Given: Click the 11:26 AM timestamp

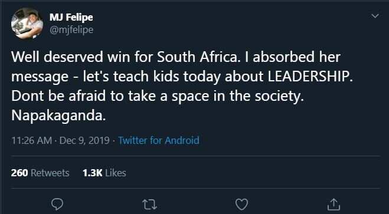Looking at the screenshot, I should 31,140.
